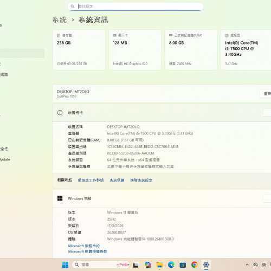
Task: Select the edition value Windows 11 專業版
Action: pyautogui.click(x=122, y=212)
